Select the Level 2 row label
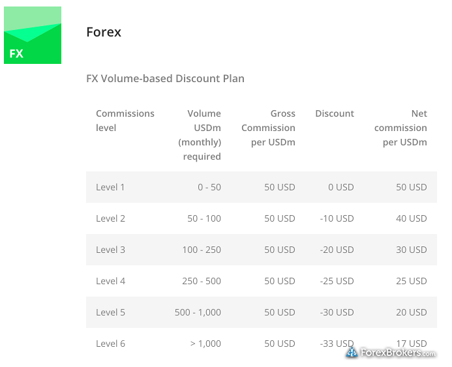 110,218
